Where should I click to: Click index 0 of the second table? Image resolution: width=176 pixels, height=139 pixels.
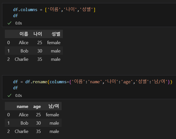(x=9, y=115)
